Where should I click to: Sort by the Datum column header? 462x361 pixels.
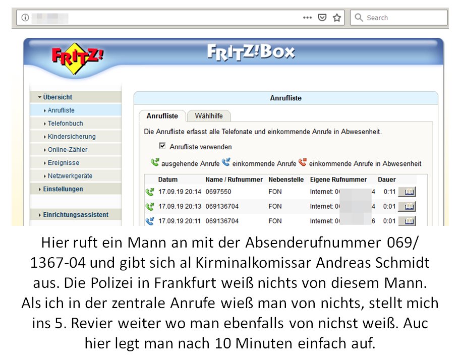point(167,179)
